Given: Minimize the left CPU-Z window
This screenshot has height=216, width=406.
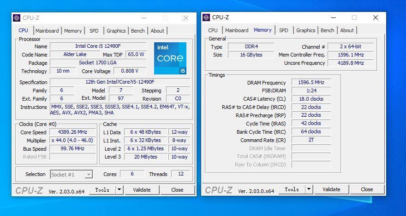Looking at the screenshot, I should 144,18.
